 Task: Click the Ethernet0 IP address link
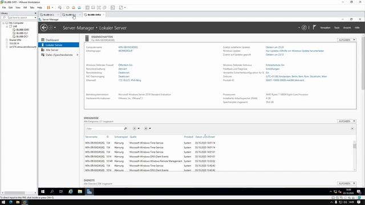129,80
